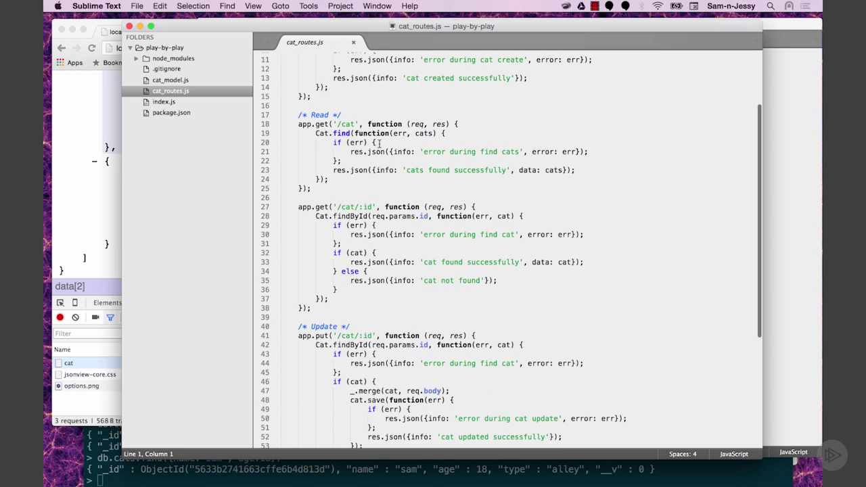Toggle DevTools device mode icon
This screenshot has height=487, width=866.
(75, 303)
